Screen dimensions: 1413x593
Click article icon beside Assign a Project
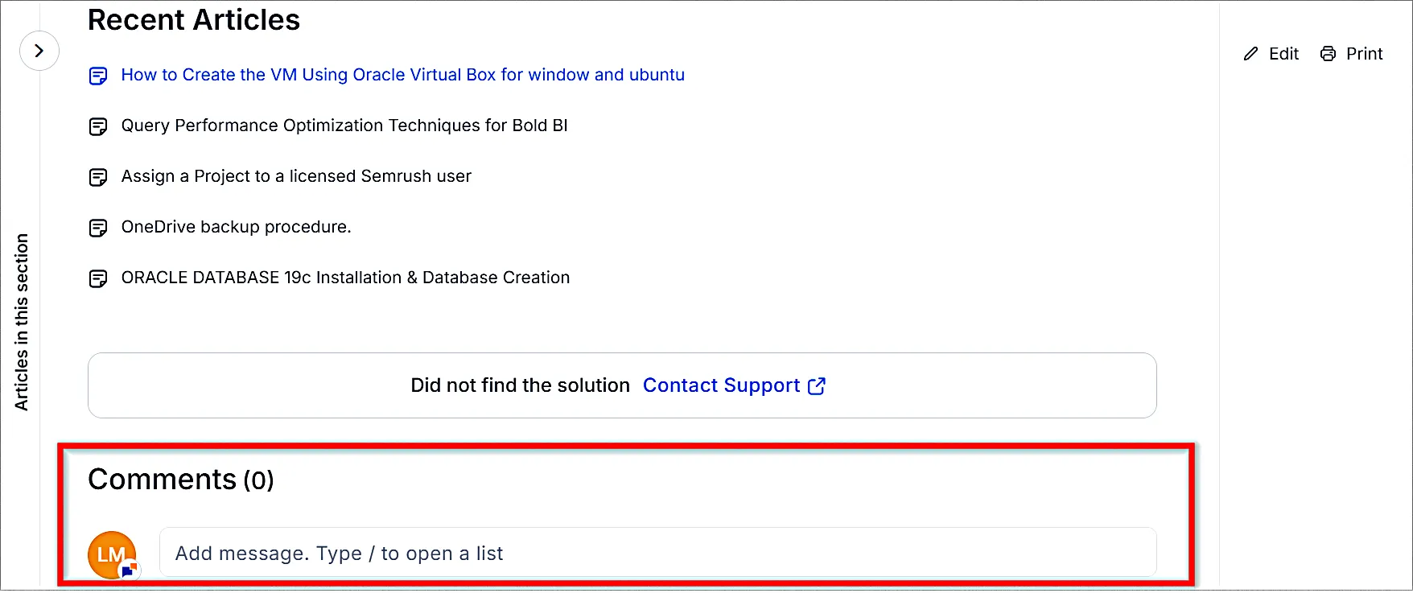[98, 178]
